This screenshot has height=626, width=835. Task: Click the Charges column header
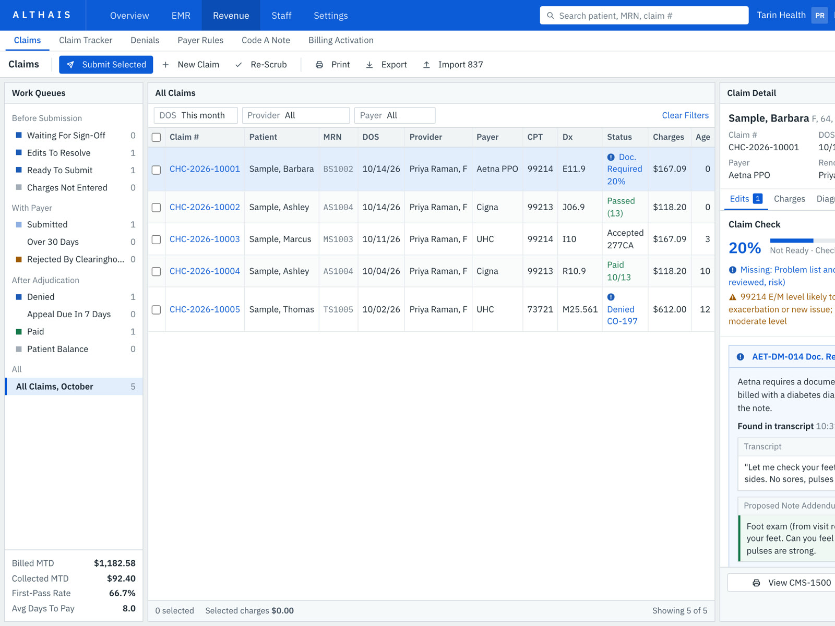(x=668, y=137)
